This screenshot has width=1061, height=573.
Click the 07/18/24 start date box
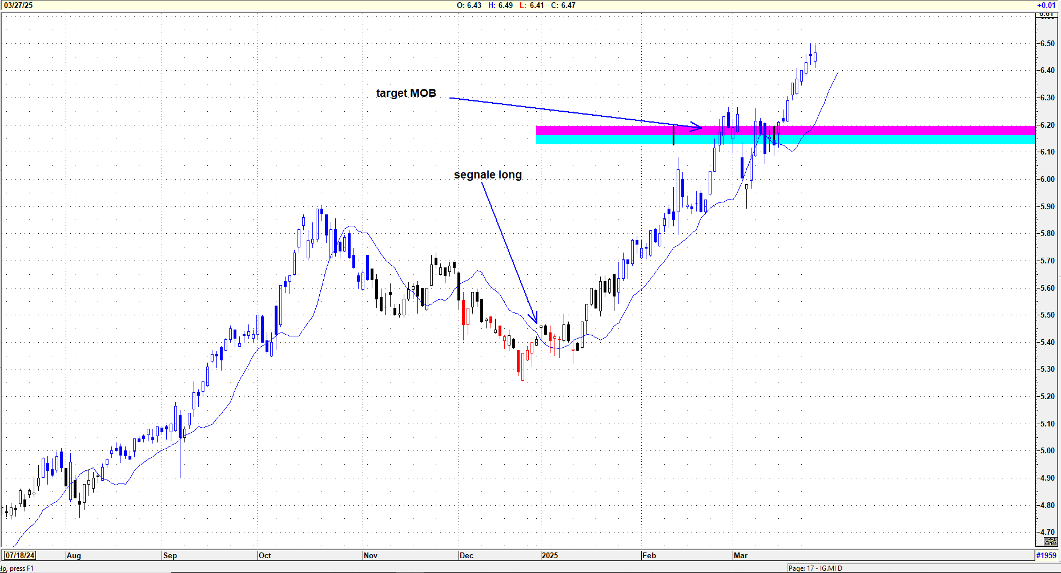pyautogui.click(x=20, y=555)
